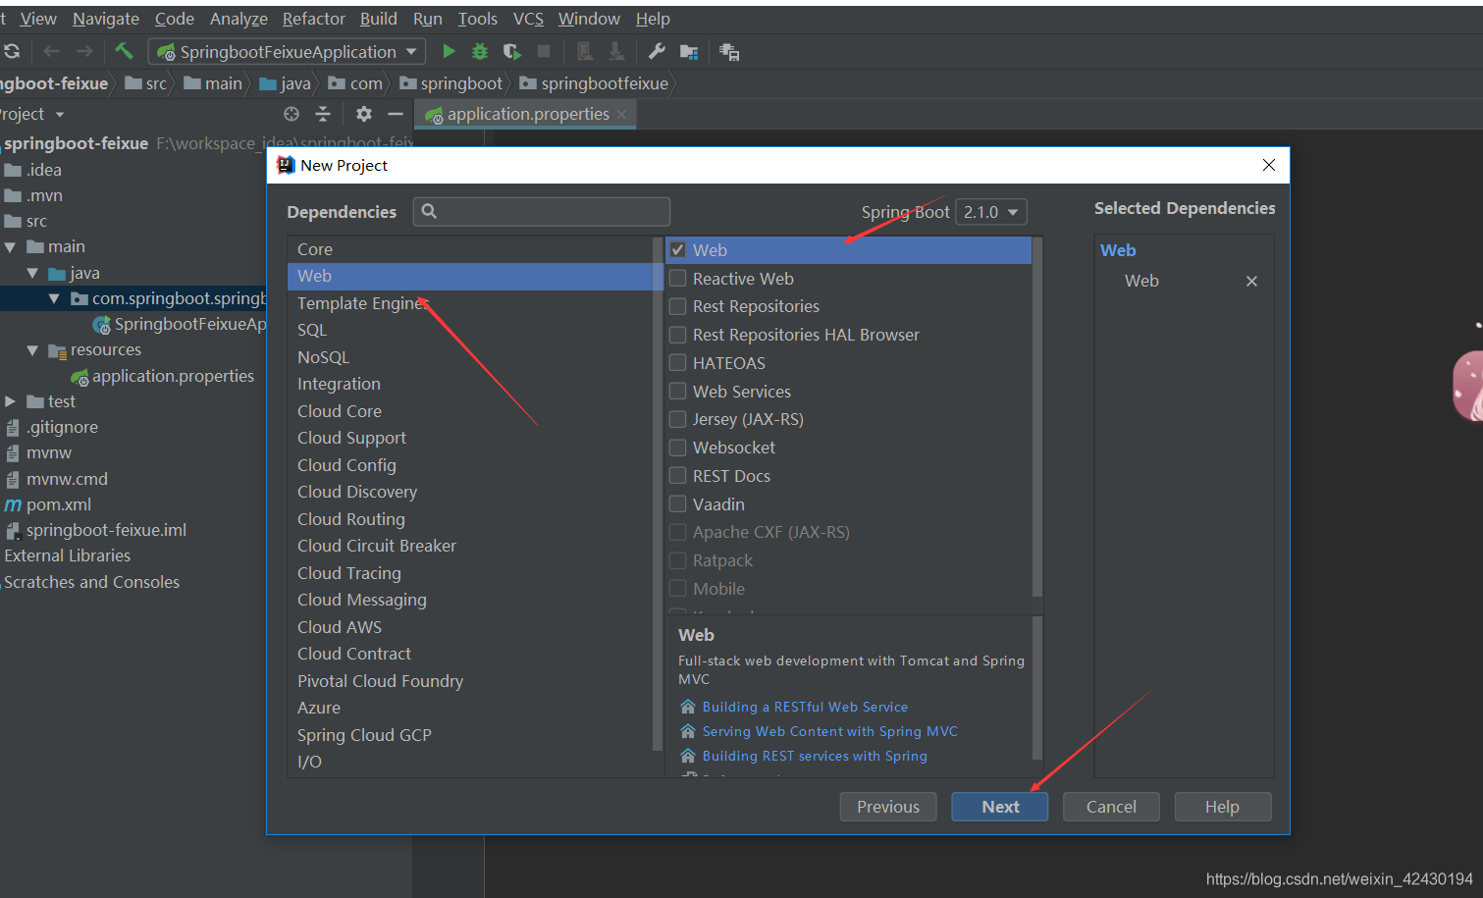Run with coverage shield icon

[x=511, y=51]
